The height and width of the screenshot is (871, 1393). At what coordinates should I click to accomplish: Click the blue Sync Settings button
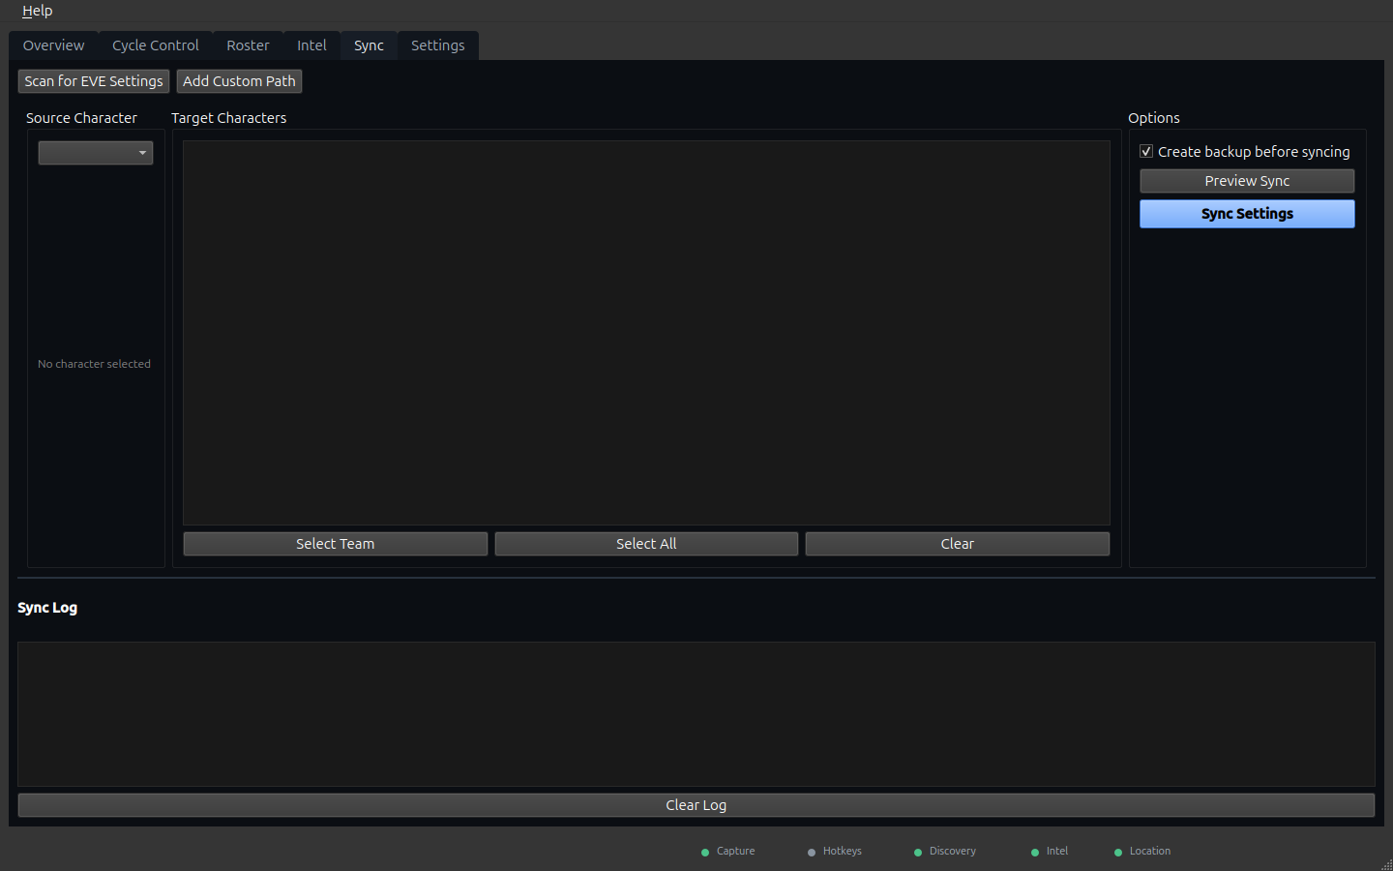[1247, 214]
